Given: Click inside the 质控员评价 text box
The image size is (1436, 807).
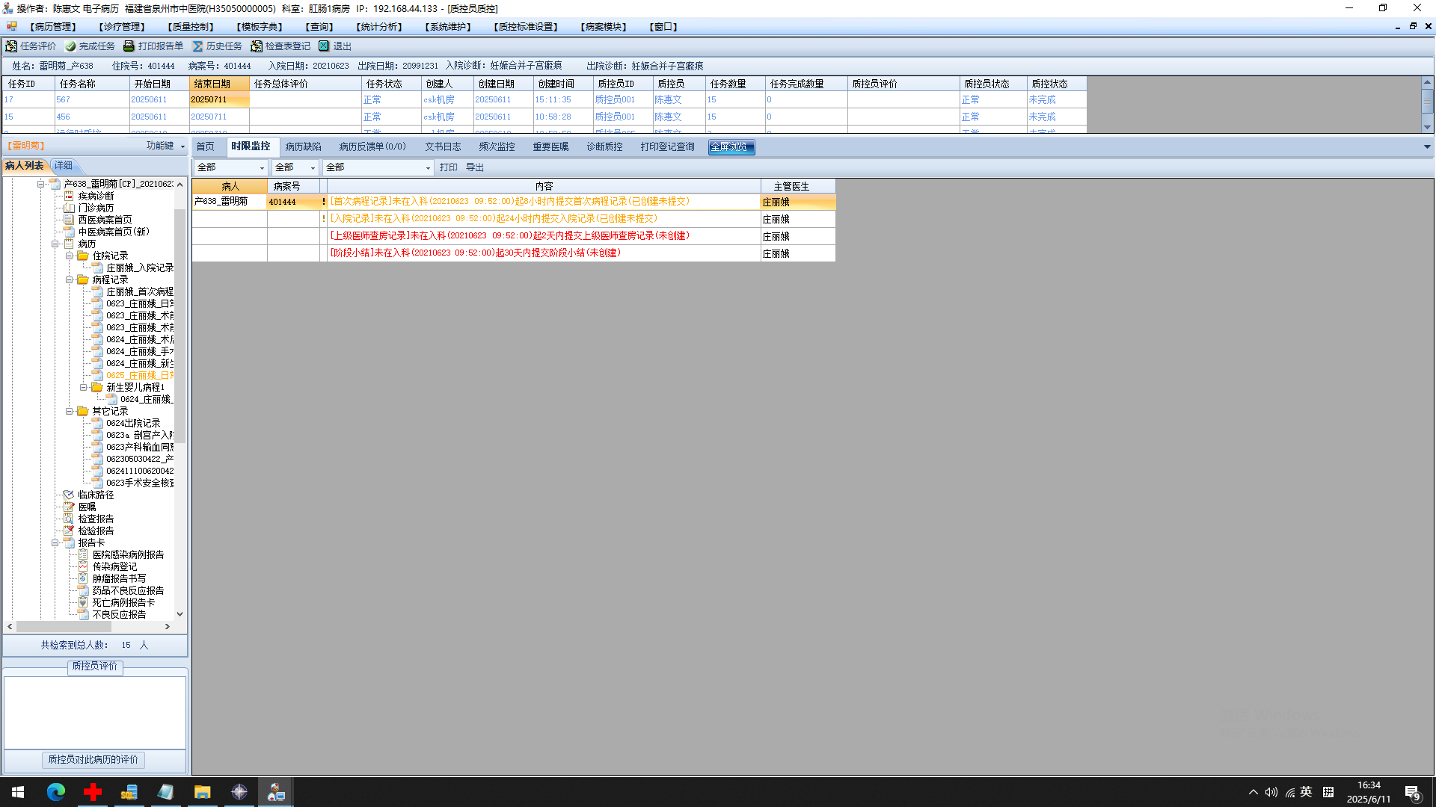Looking at the screenshot, I should pos(95,712).
